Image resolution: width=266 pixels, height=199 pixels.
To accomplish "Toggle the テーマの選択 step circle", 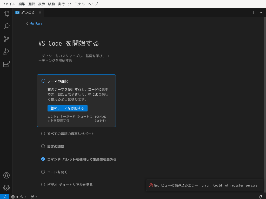I will click(x=43, y=81).
